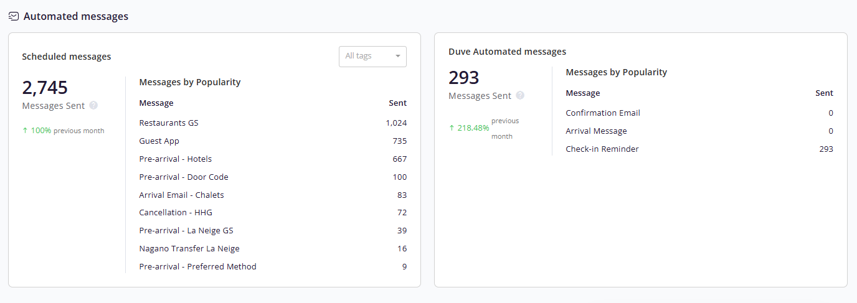Image resolution: width=857 pixels, height=303 pixels.
Task: Select the Restaurants GS message row
Action: point(273,123)
